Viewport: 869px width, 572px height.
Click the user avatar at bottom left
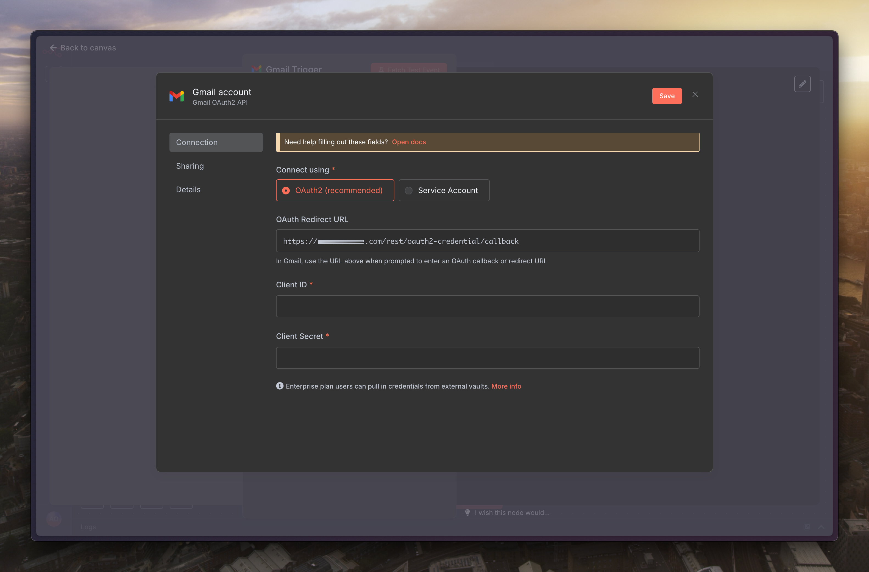point(54,519)
